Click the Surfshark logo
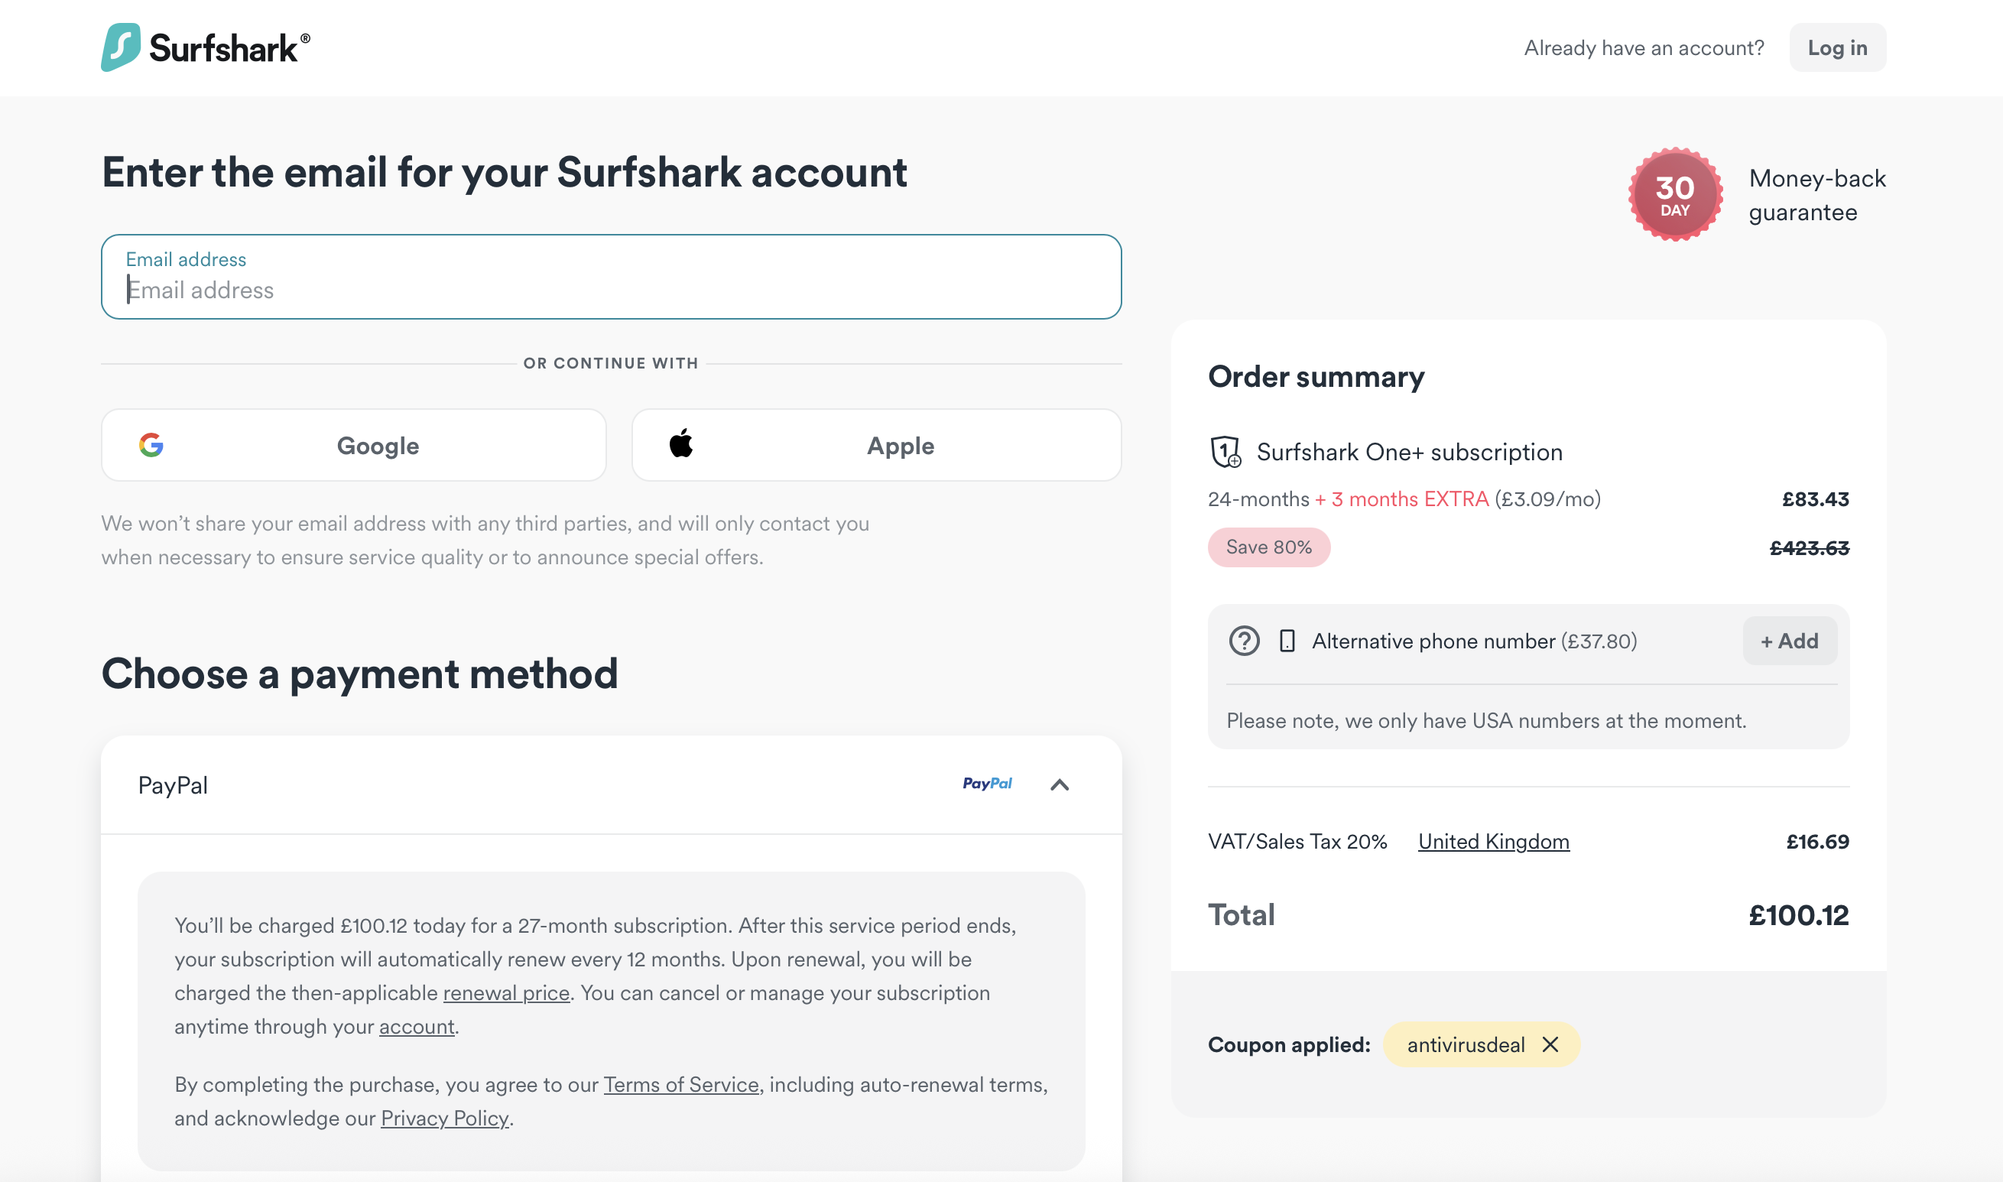The image size is (2003, 1182). [205, 48]
